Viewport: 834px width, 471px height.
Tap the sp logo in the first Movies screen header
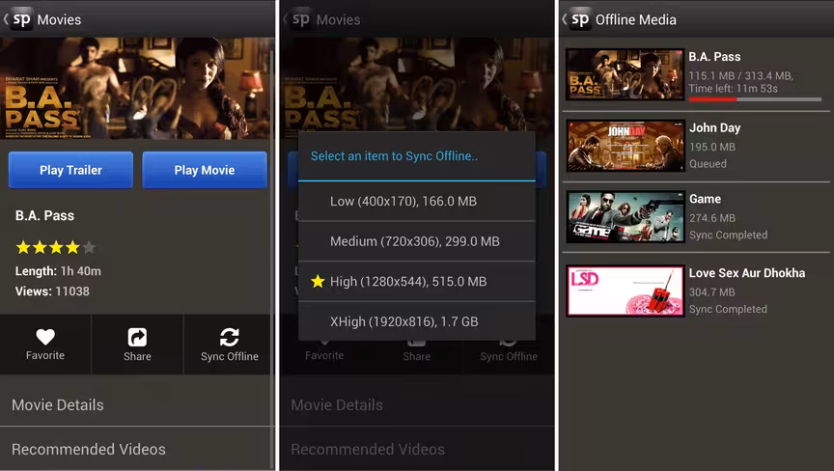21,19
